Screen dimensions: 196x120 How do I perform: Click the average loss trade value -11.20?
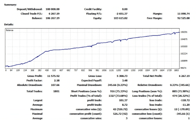click(186, 105)
